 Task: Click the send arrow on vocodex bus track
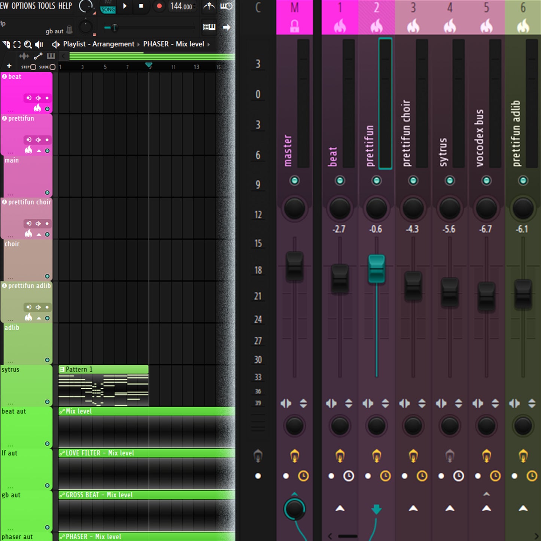pyautogui.click(x=486, y=508)
